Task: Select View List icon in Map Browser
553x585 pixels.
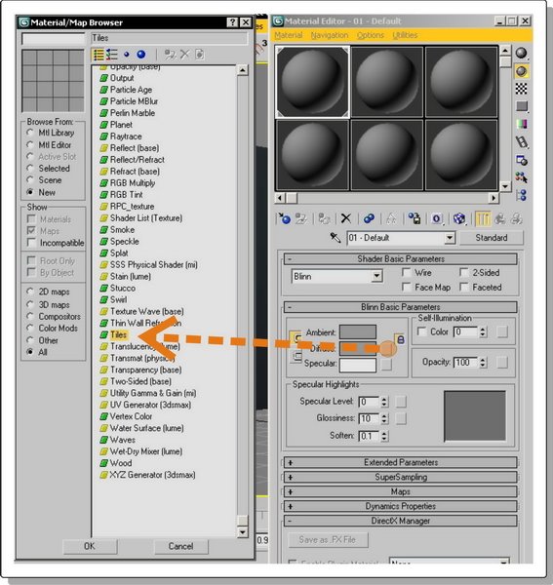Action: pyautogui.click(x=99, y=55)
